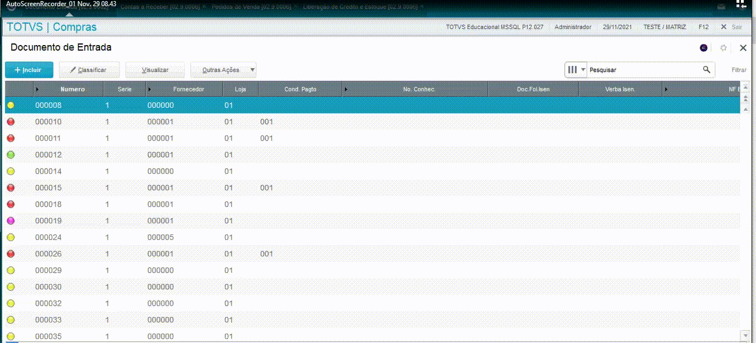
Task: Click Serie 1 cell in row 000018
Action: [x=107, y=204]
